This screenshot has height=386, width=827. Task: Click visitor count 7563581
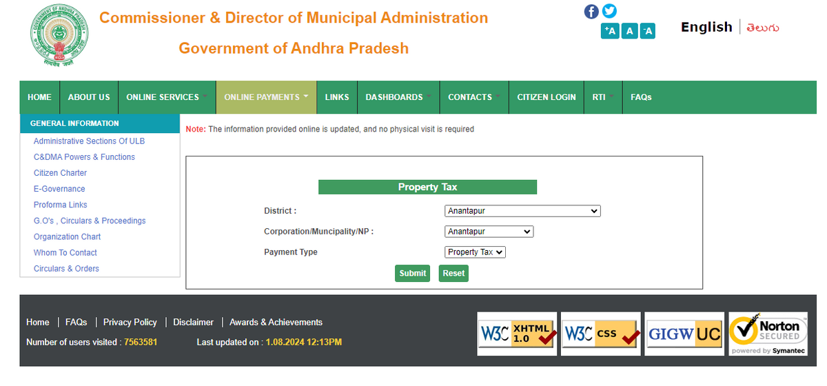[x=141, y=342]
